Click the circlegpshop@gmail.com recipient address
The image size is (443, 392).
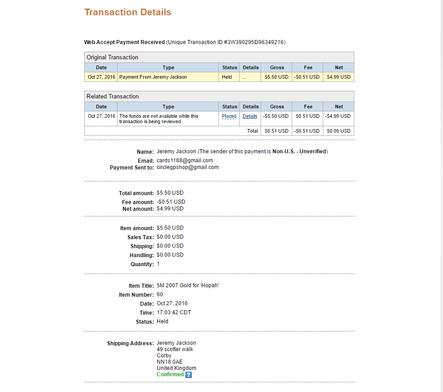pos(188,167)
